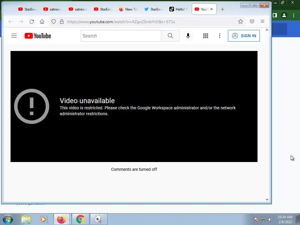This screenshot has height=225, width=300.
Task: Switch to the first StarEev YouTube tab
Action: tap(28, 9)
